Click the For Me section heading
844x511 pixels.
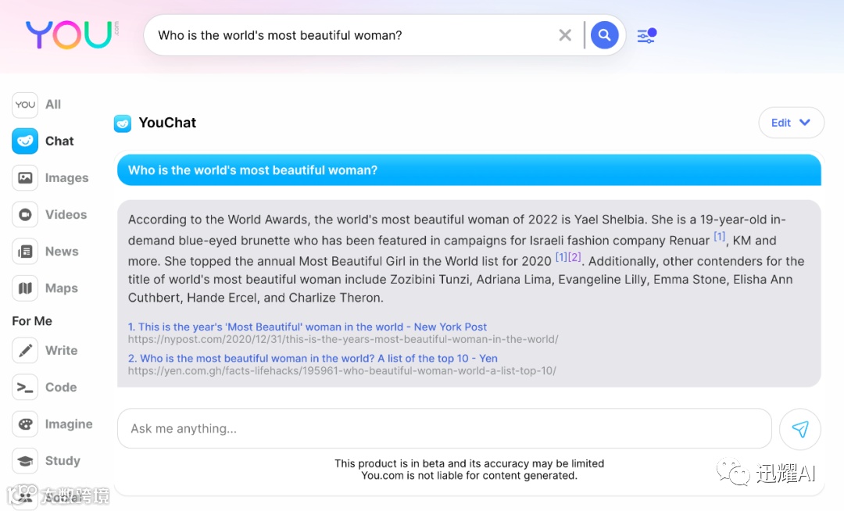click(32, 321)
